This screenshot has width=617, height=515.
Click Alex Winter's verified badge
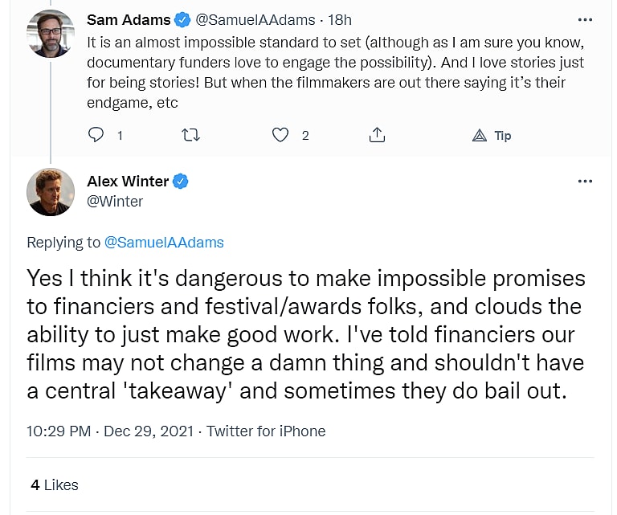[x=182, y=181]
